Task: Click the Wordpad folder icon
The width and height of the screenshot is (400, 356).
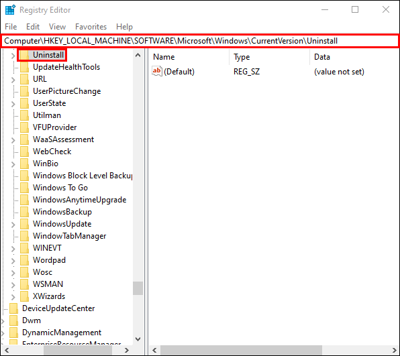Action: tap(24, 260)
